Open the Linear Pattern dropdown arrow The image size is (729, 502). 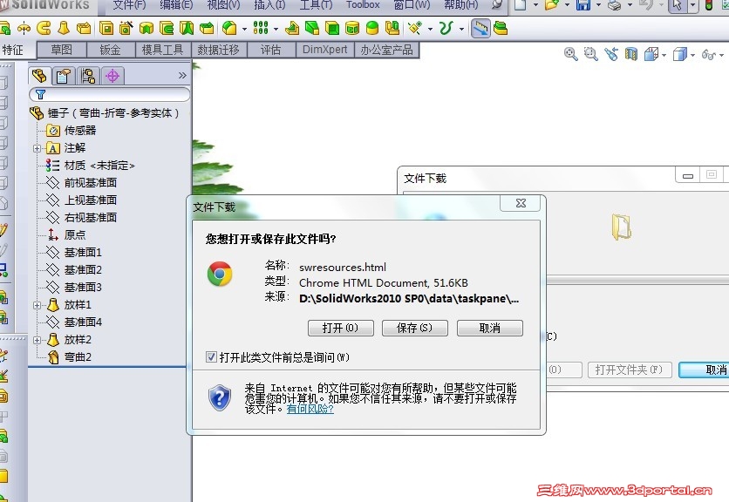point(276,29)
